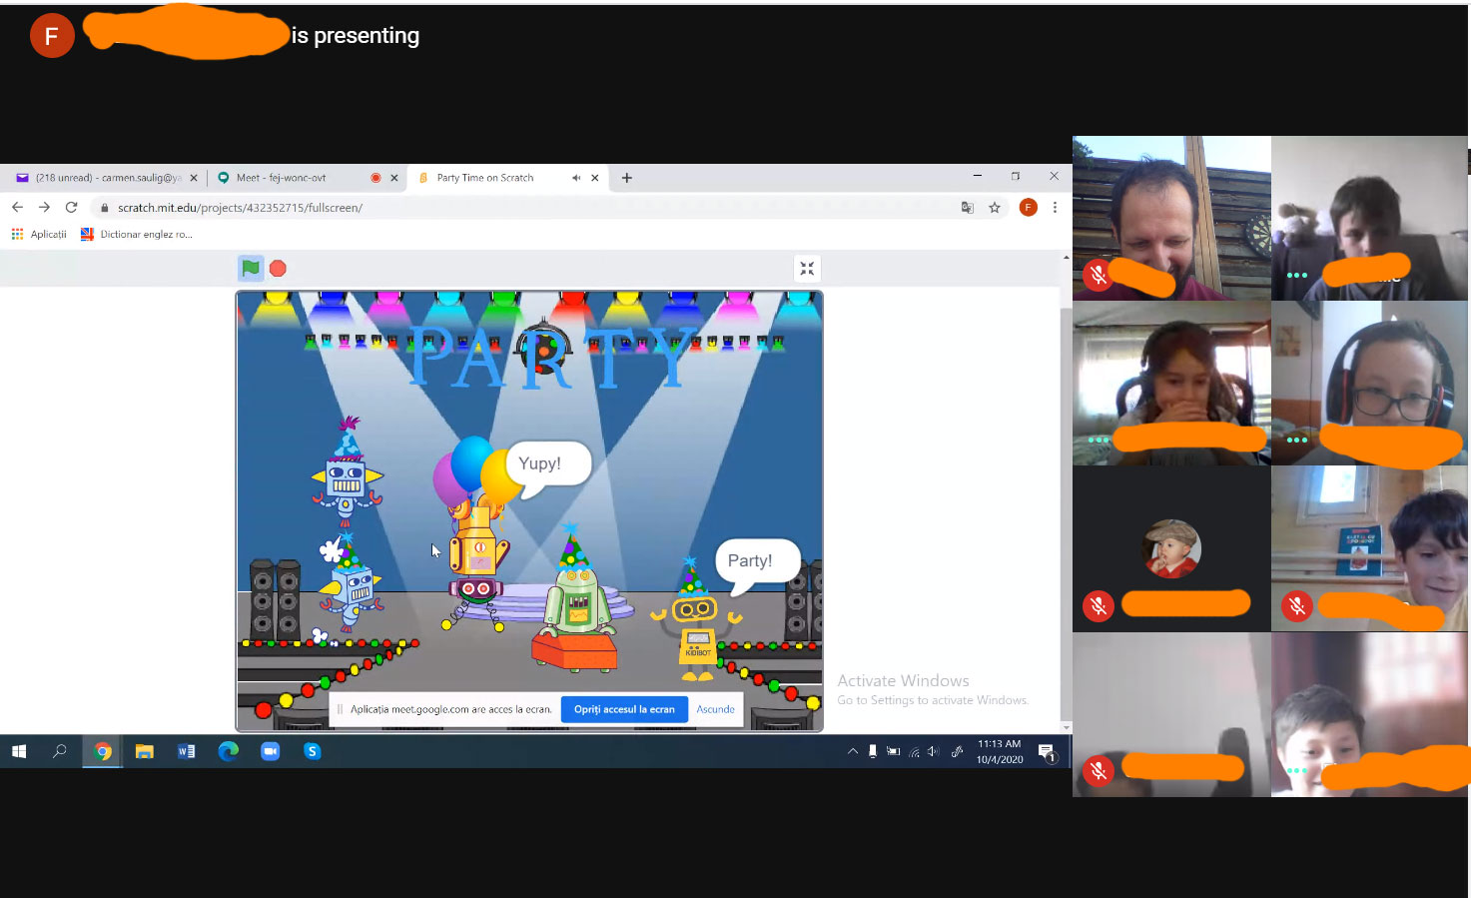Reload the Scratch page

pos(71,208)
